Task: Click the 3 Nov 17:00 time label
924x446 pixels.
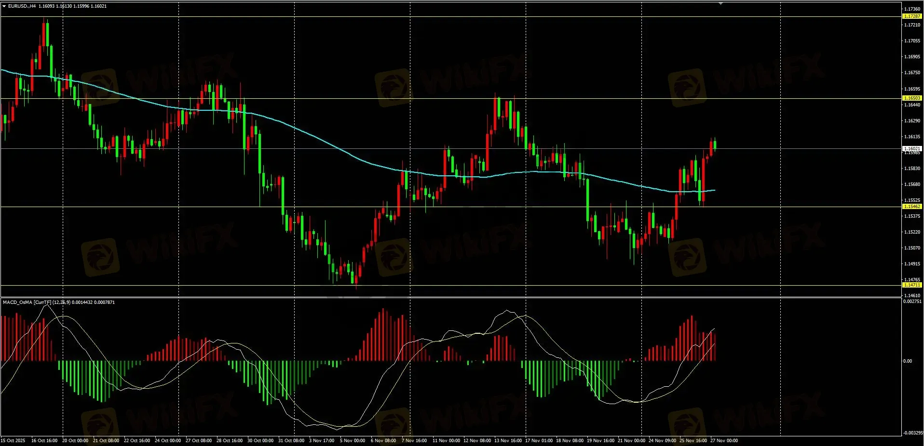Action: (322, 441)
